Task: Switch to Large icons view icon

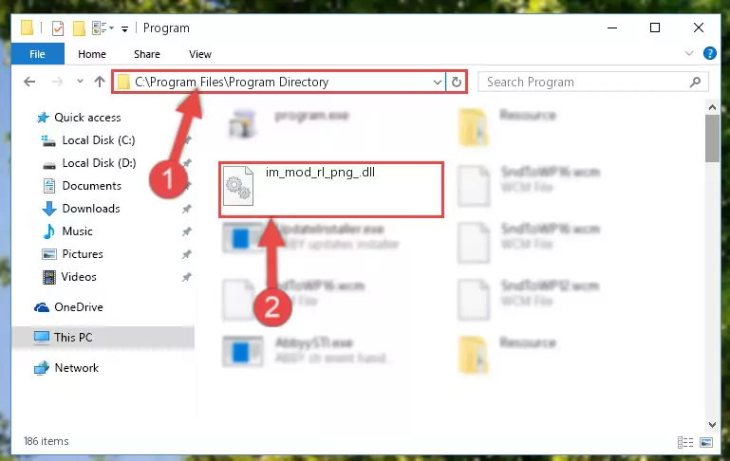Action: pos(705,442)
